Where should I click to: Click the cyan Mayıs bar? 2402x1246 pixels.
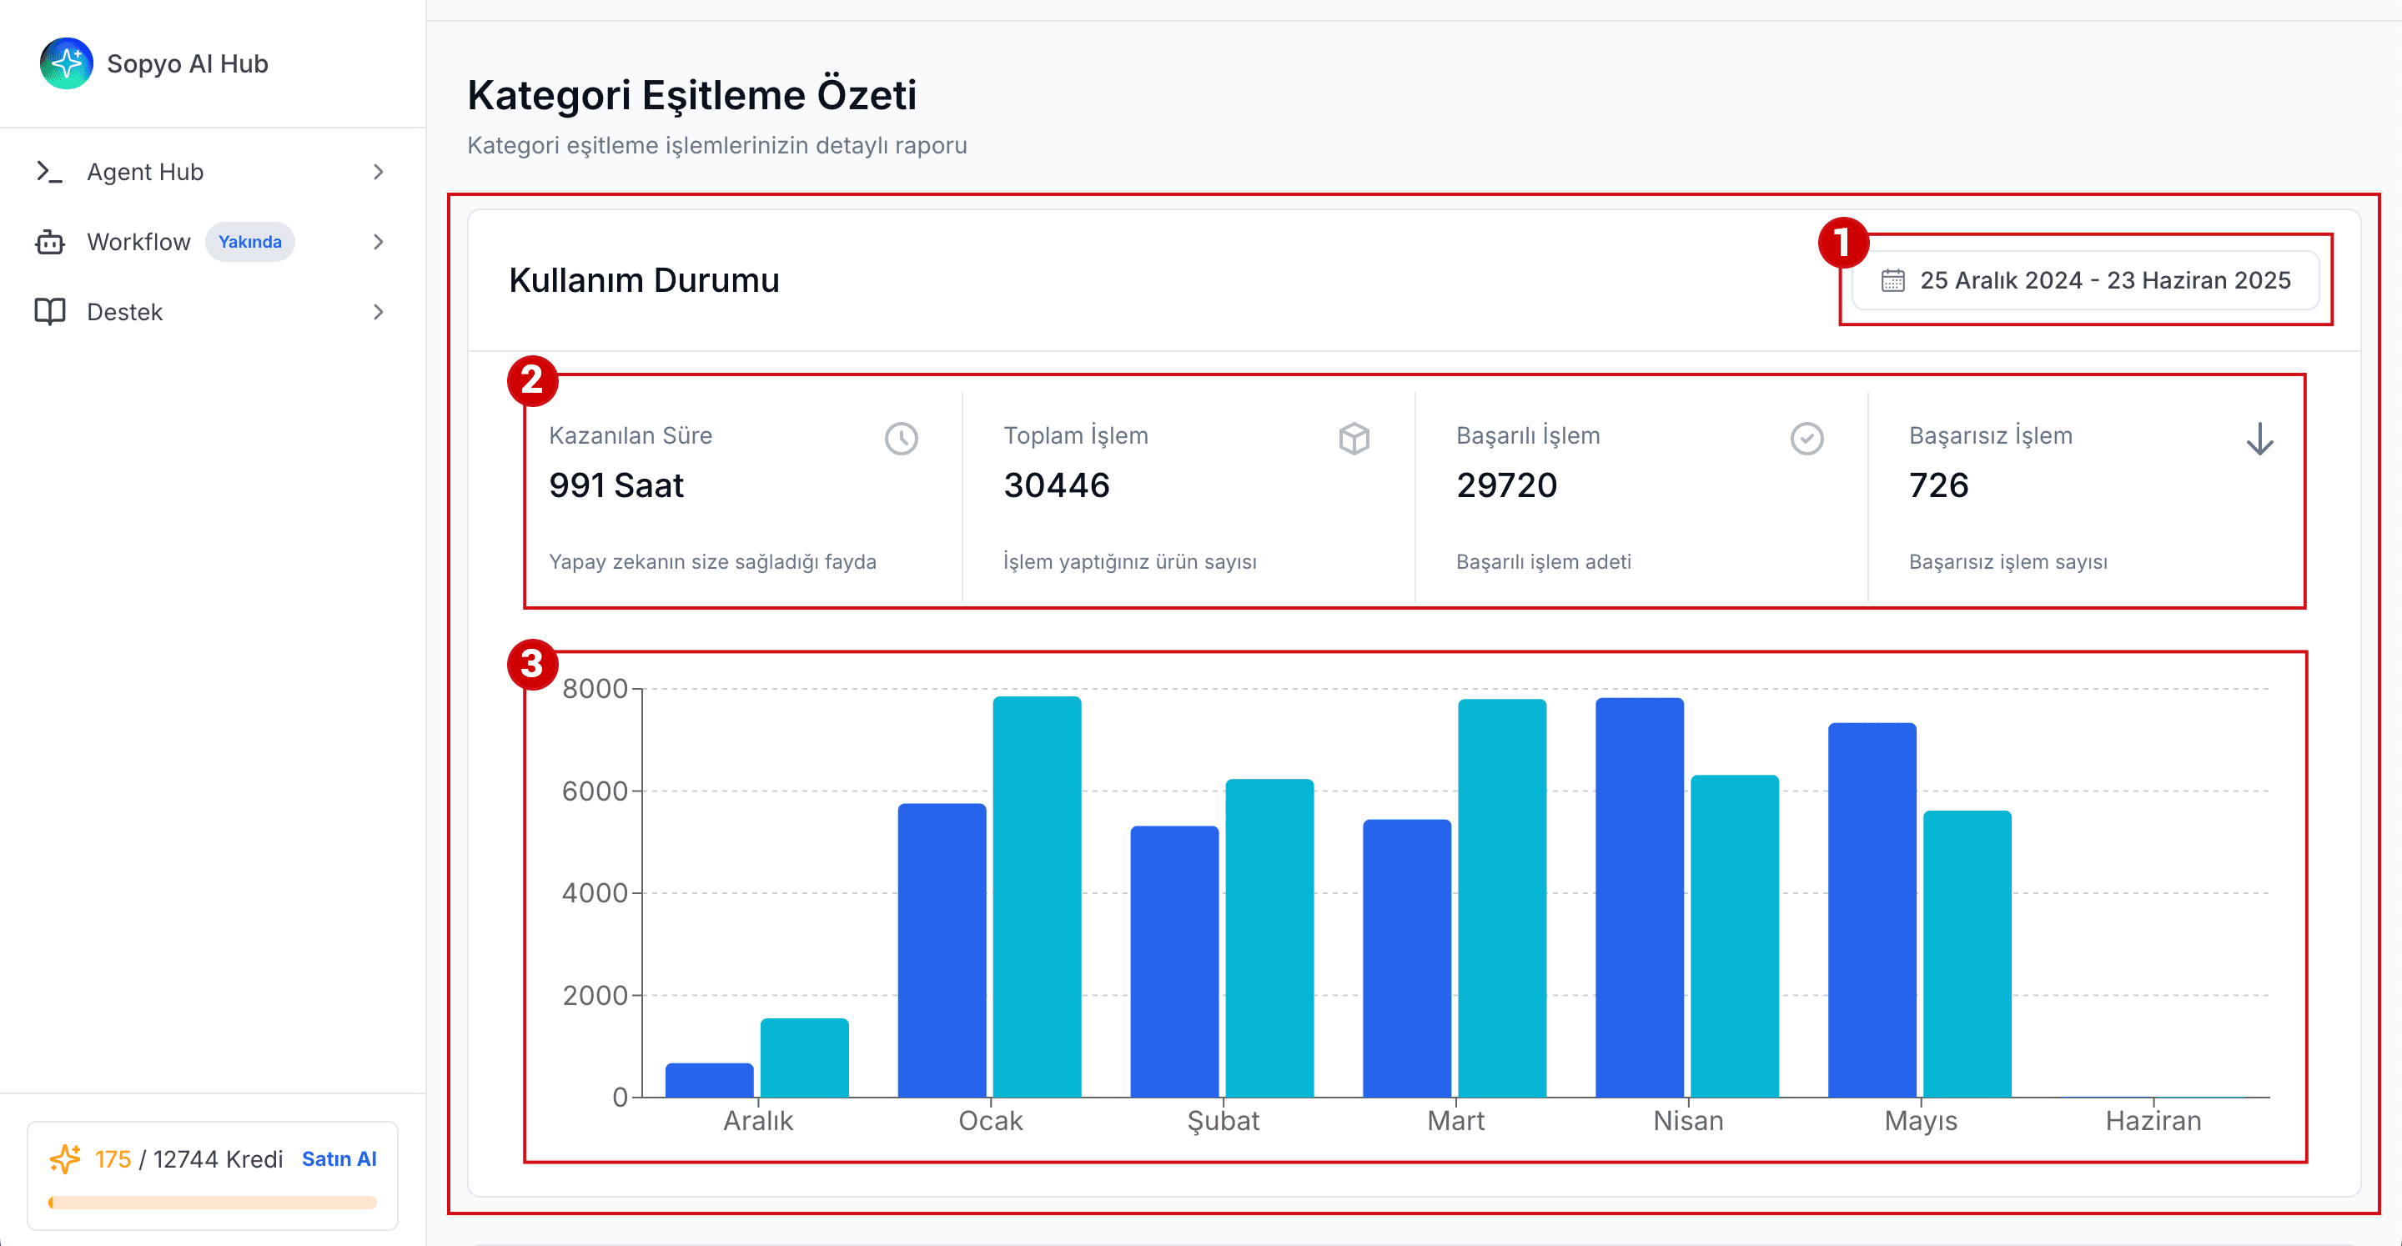click(x=1967, y=954)
